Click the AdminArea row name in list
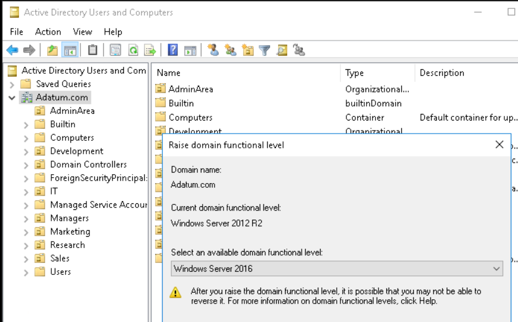This screenshot has height=322, width=518. point(191,89)
